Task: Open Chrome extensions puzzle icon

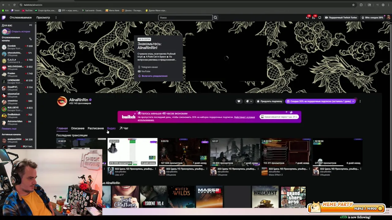Action: click(x=361, y=5)
